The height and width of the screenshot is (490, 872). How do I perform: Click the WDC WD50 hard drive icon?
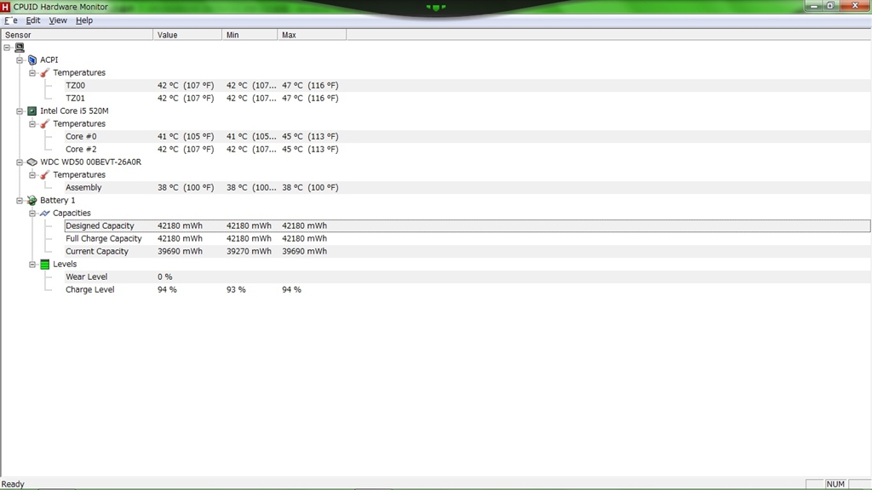point(32,162)
